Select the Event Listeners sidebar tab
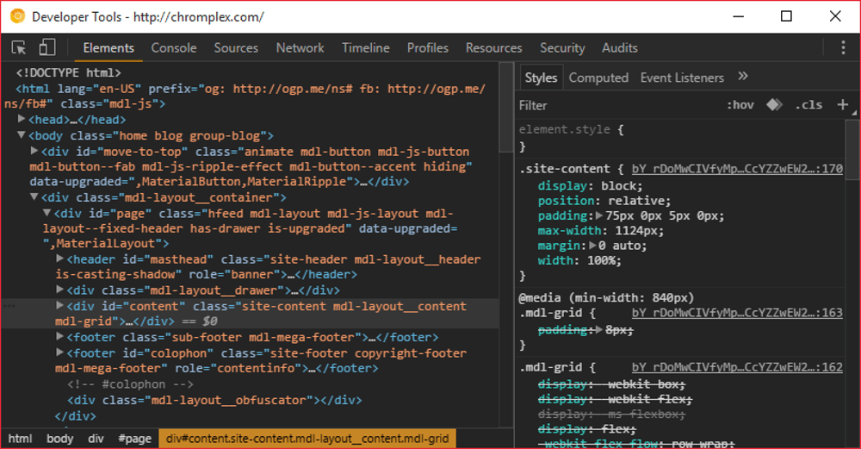Image resolution: width=861 pixels, height=449 pixels. 682,78
